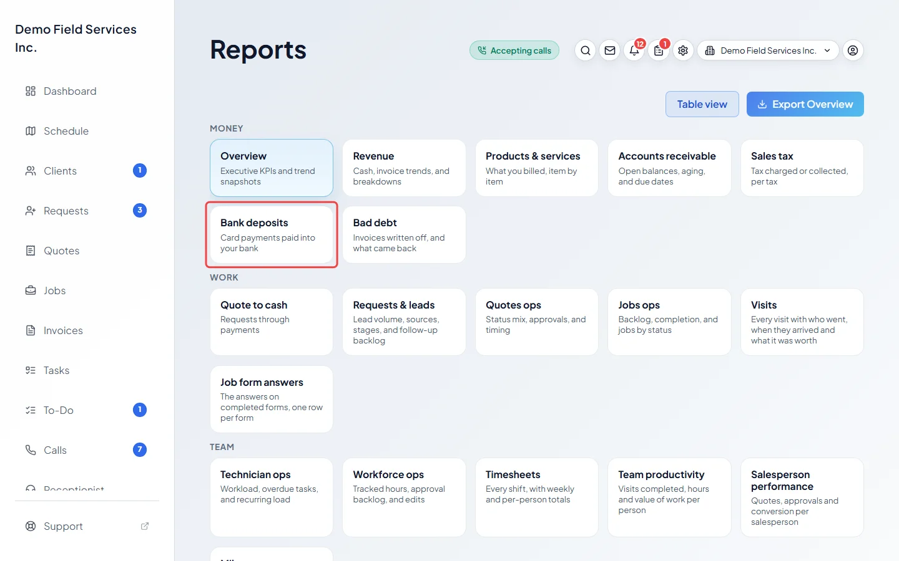Open the Quote to cash report
The image size is (899, 561).
click(x=272, y=322)
